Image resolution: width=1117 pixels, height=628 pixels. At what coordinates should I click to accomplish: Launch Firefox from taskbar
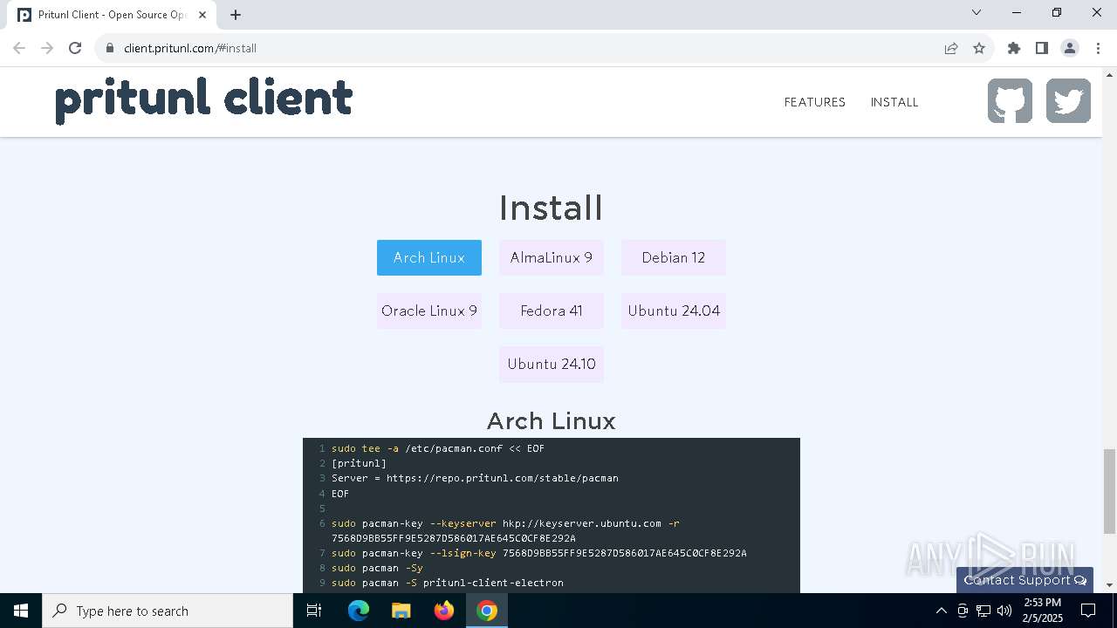[444, 611]
